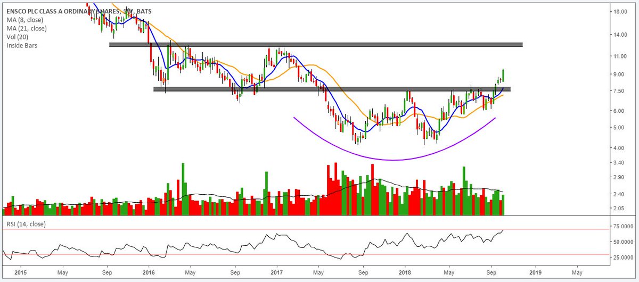Viewport: 639px width, 282px height.
Task: Click the 2016 time axis label
Action: tap(149, 272)
